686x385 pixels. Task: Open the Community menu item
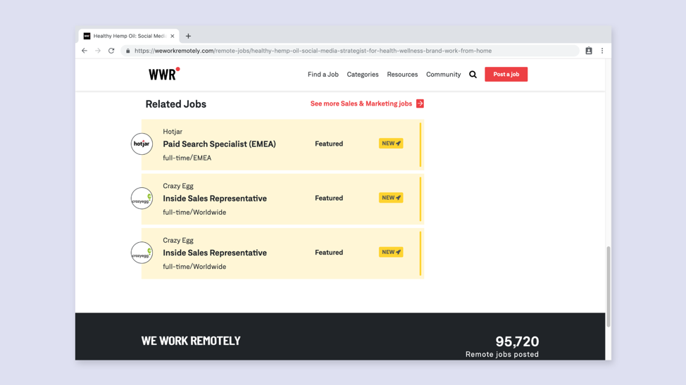(443, 75)
